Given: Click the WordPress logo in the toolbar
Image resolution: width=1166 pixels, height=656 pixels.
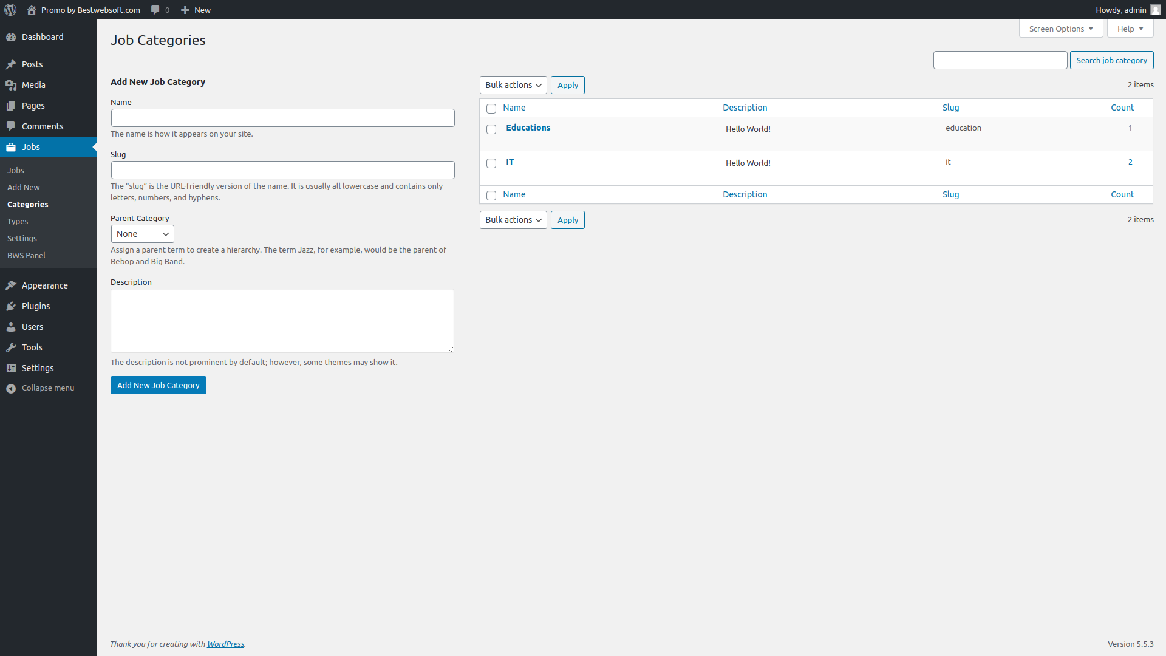Looking at the screenshot, I should click(10, 10).
